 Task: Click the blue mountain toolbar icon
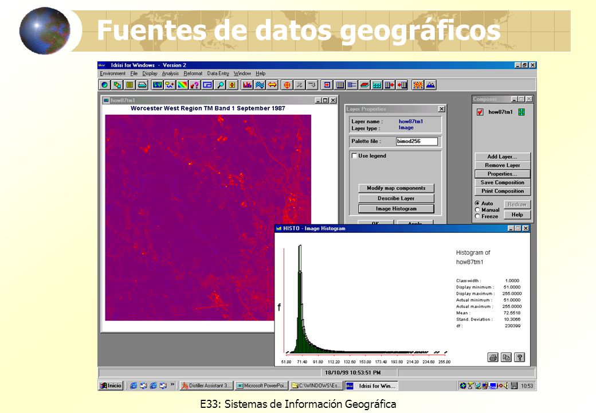430,85
